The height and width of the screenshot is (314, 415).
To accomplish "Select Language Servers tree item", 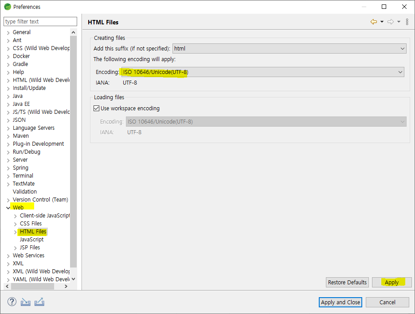I will [x=34, y=128].
